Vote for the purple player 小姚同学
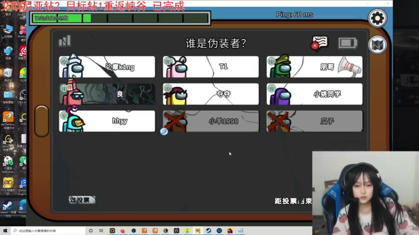Image resolution: width=419 pixels, height=235 pixels. pos(315,94)
